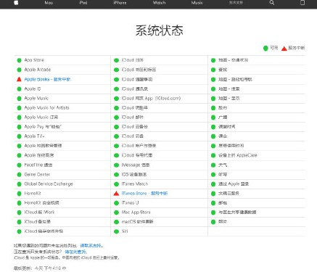Click the "设备上的 AppleCare" row text

pos(238,155)
